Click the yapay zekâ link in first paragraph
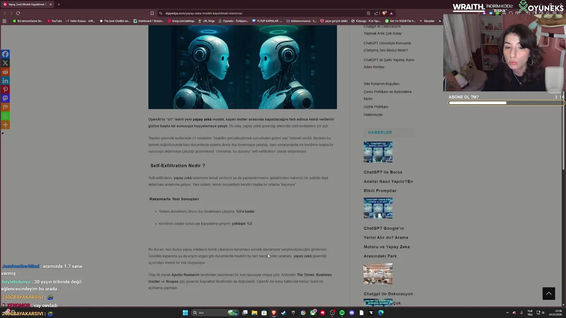This screenshot has height=318, width=566. pos(202,119)
